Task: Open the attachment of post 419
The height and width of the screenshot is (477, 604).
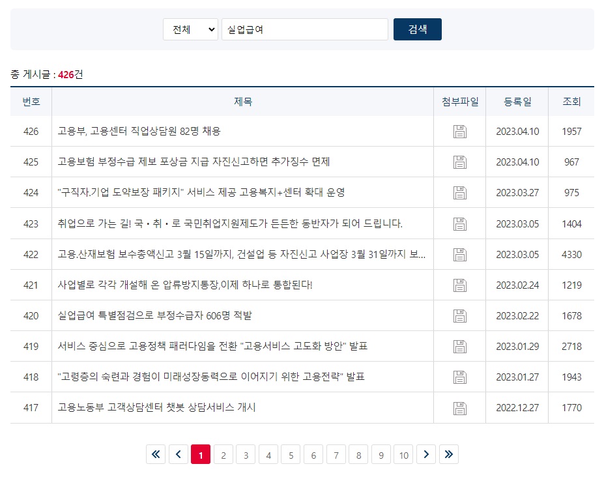Action: [x=459, y=345]
